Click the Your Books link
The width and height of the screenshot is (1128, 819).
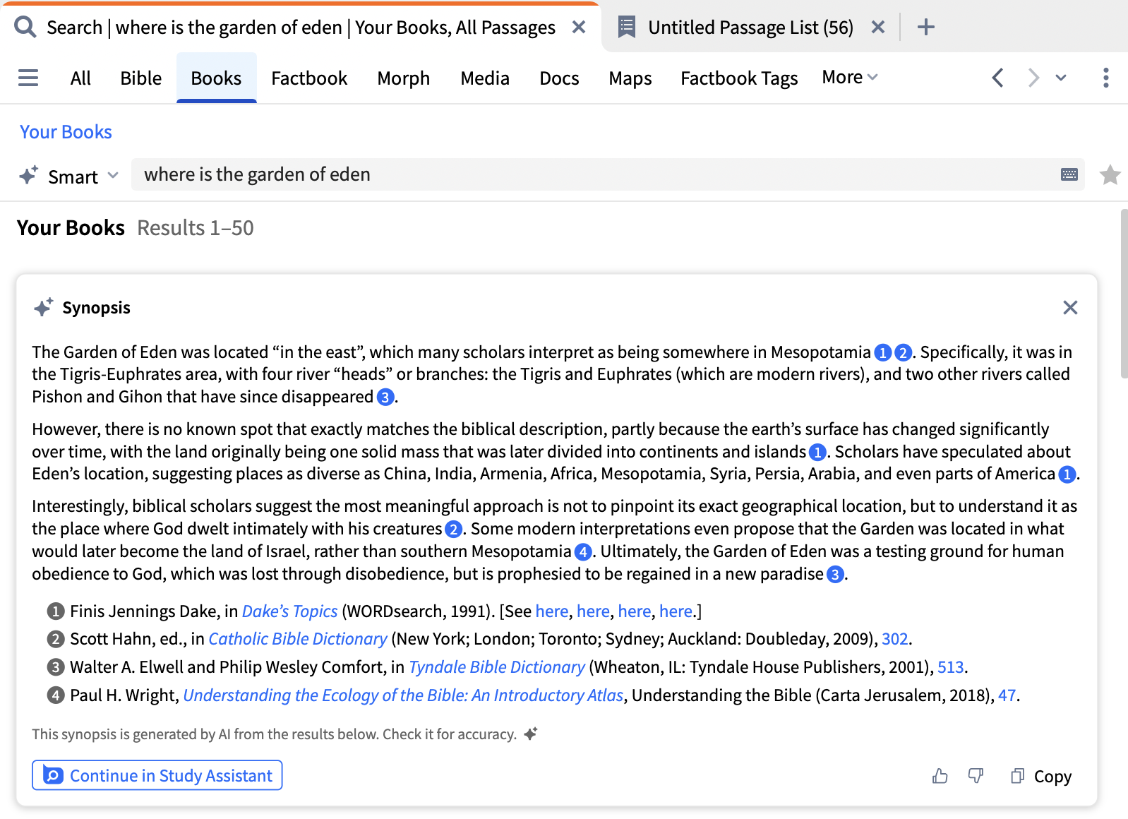66,132
